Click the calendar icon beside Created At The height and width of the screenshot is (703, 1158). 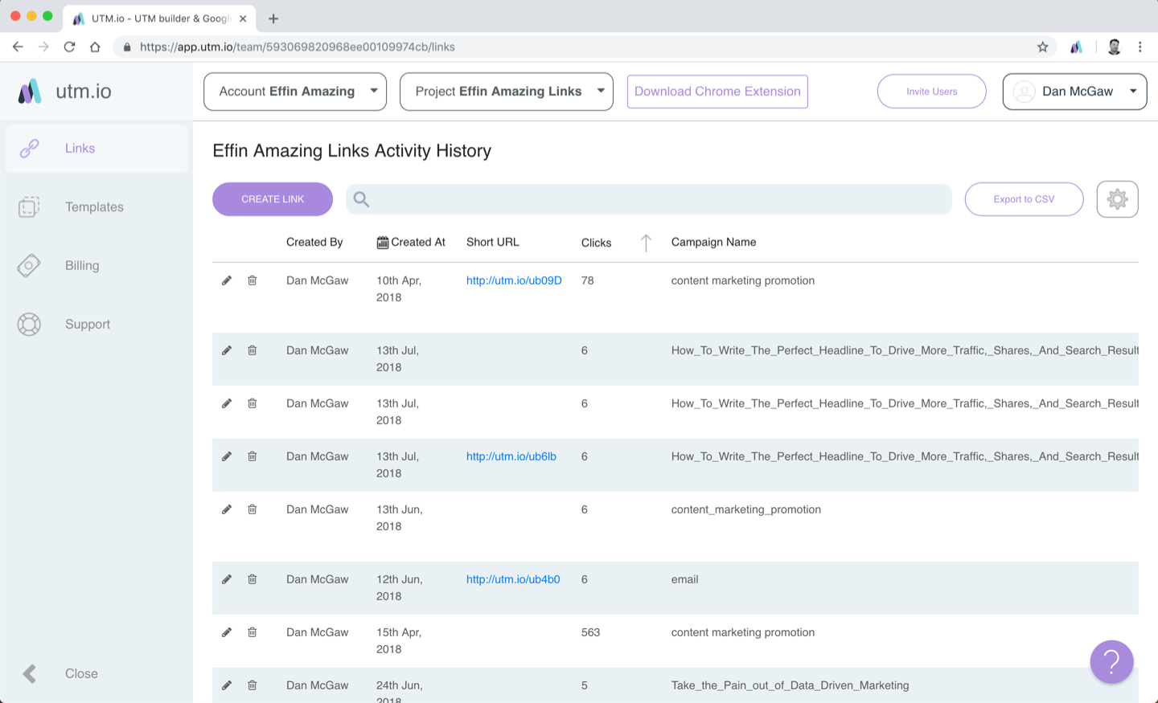[x=383, y=243]
